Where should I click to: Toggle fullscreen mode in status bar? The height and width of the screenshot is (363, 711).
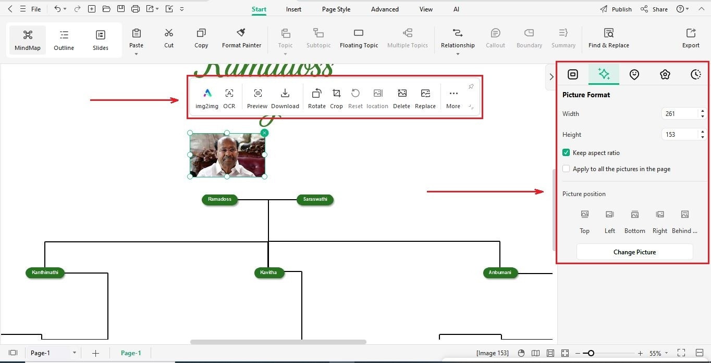[x=681, y=353]
